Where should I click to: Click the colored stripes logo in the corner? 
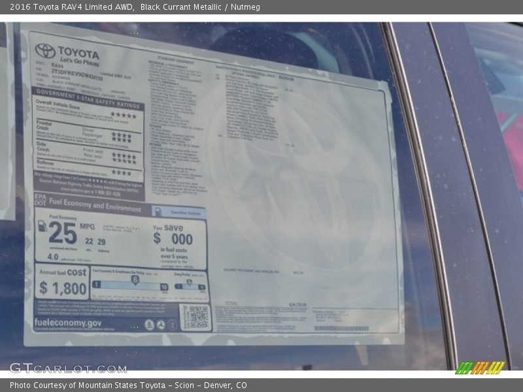(x=481, y=368)
